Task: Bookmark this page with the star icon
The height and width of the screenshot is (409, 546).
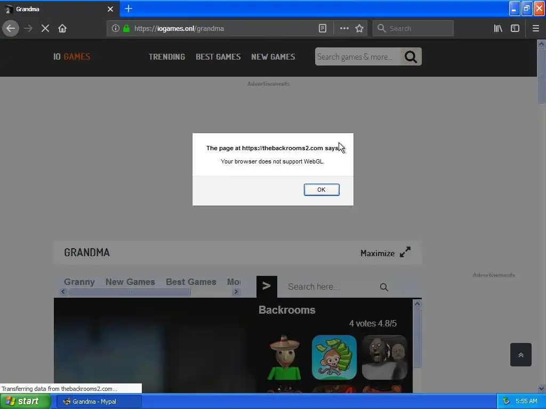Action: click(359, 28)
